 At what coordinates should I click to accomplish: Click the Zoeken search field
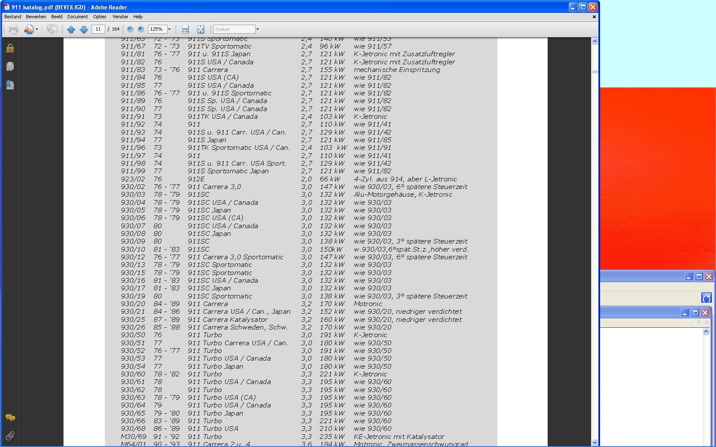click(x=234, y=29)
